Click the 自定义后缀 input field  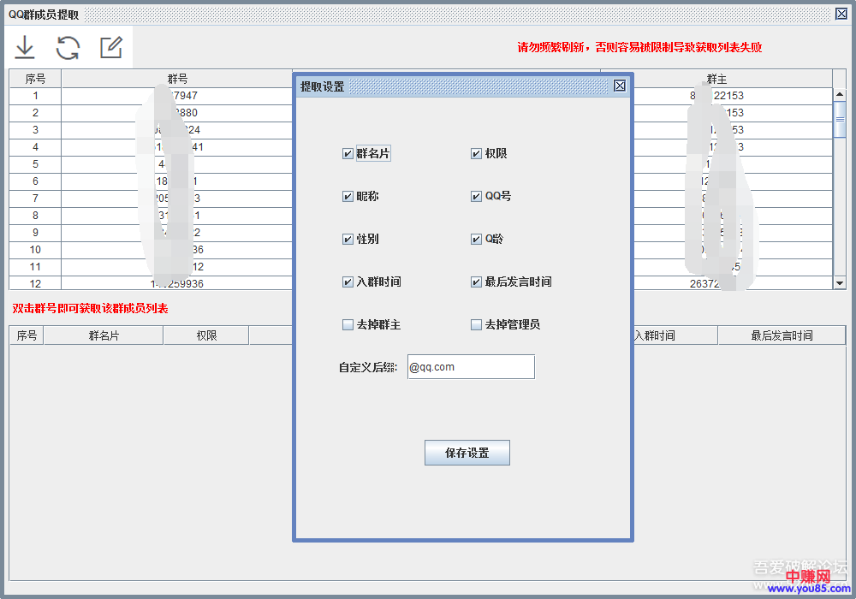coord(471,367)
